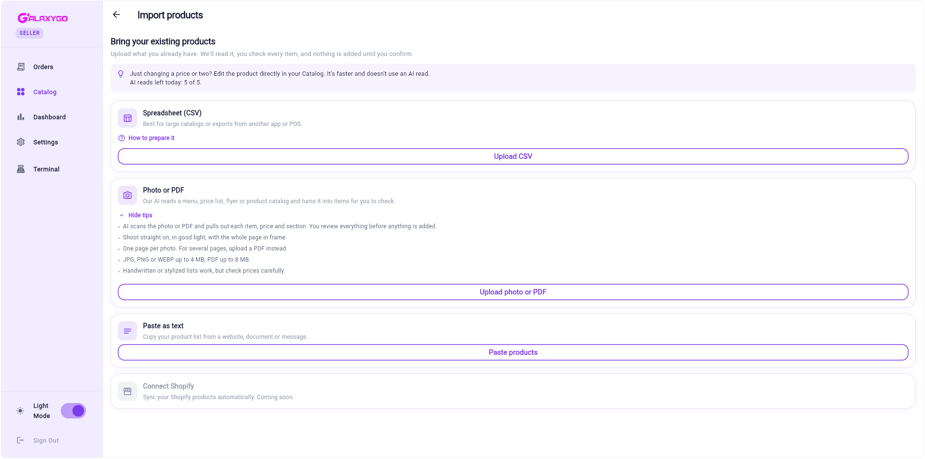Click the lightbulb tip icon

coord(121,74)
